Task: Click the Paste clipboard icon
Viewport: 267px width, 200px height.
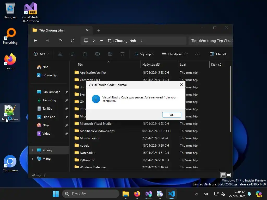Action: point(85,54)
